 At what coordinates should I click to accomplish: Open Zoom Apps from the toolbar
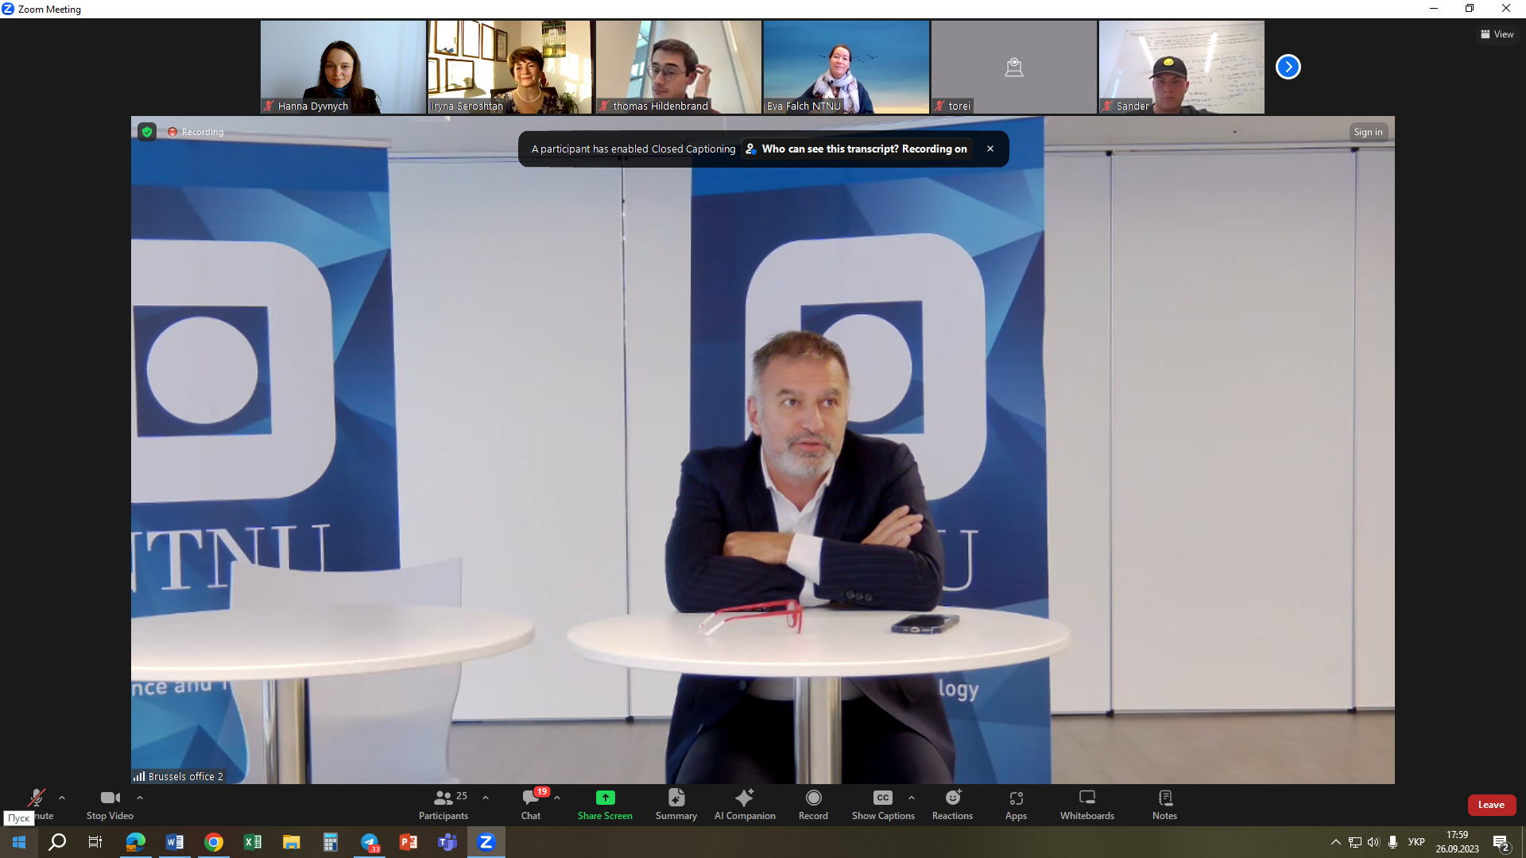tap(1016, 803)
